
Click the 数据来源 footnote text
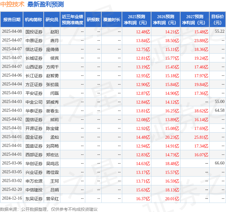tap(49, 209)
